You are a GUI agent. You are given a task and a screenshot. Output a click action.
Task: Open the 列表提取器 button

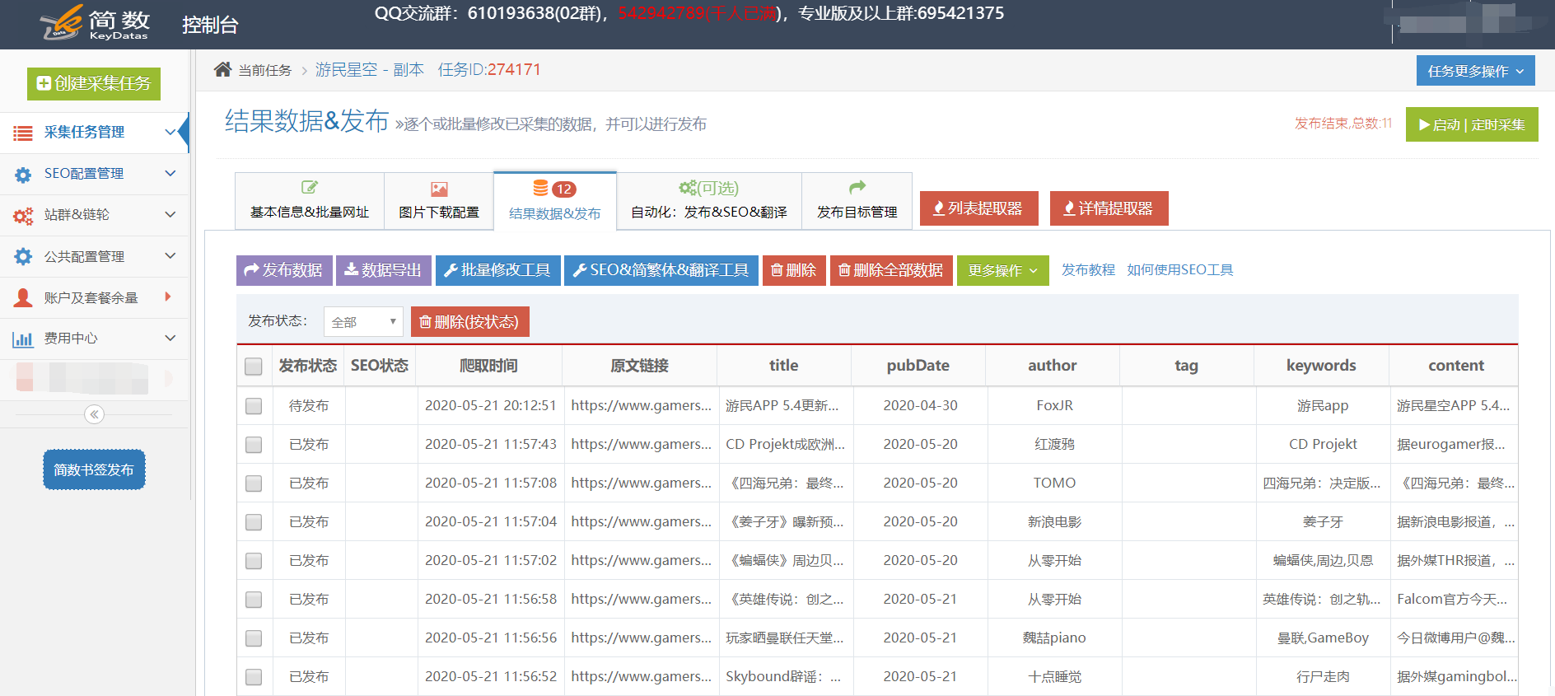click(978, 208)
